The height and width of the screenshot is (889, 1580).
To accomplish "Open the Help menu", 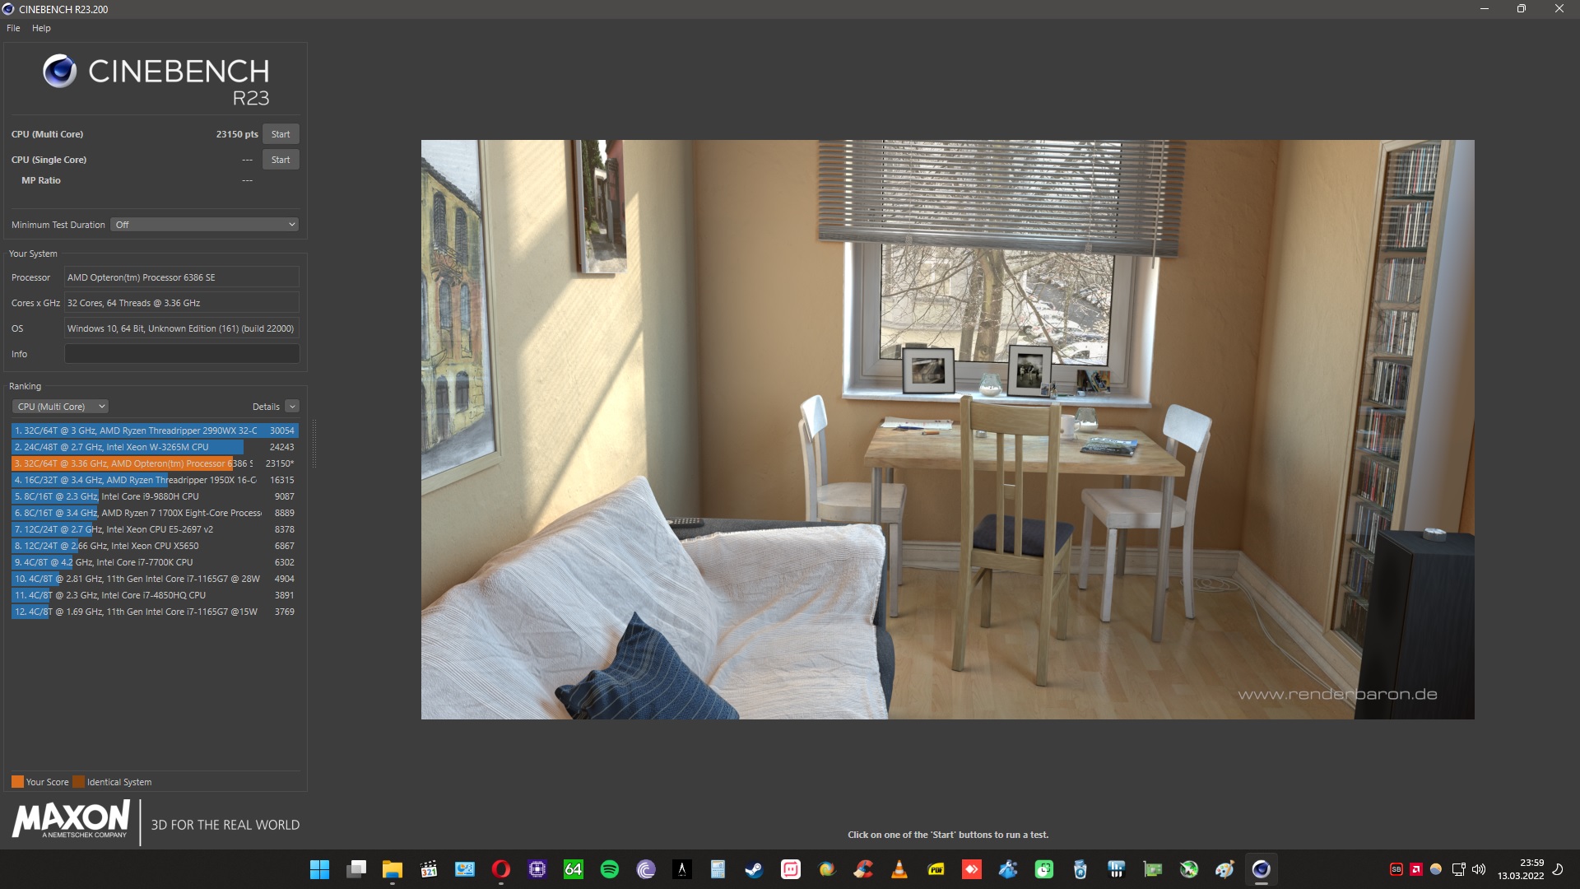I will [x=41, y=28].
